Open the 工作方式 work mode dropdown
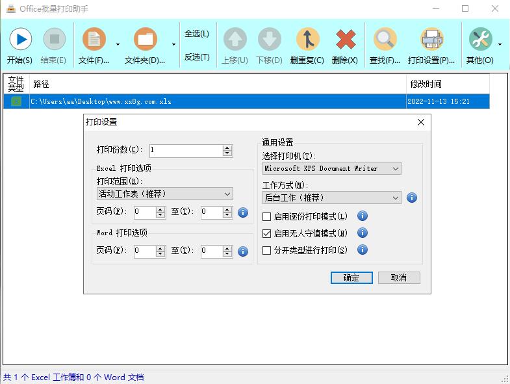510x384 pixels. (x=332, y=198)
